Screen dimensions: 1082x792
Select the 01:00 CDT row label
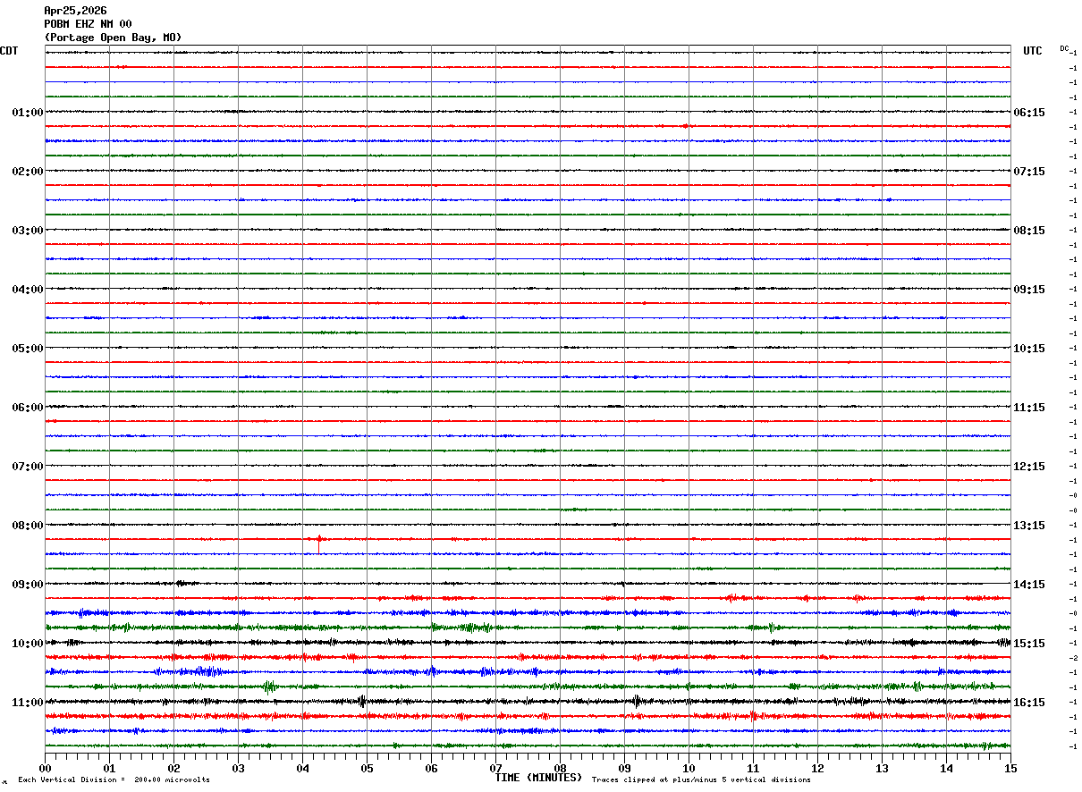[28, 113]
